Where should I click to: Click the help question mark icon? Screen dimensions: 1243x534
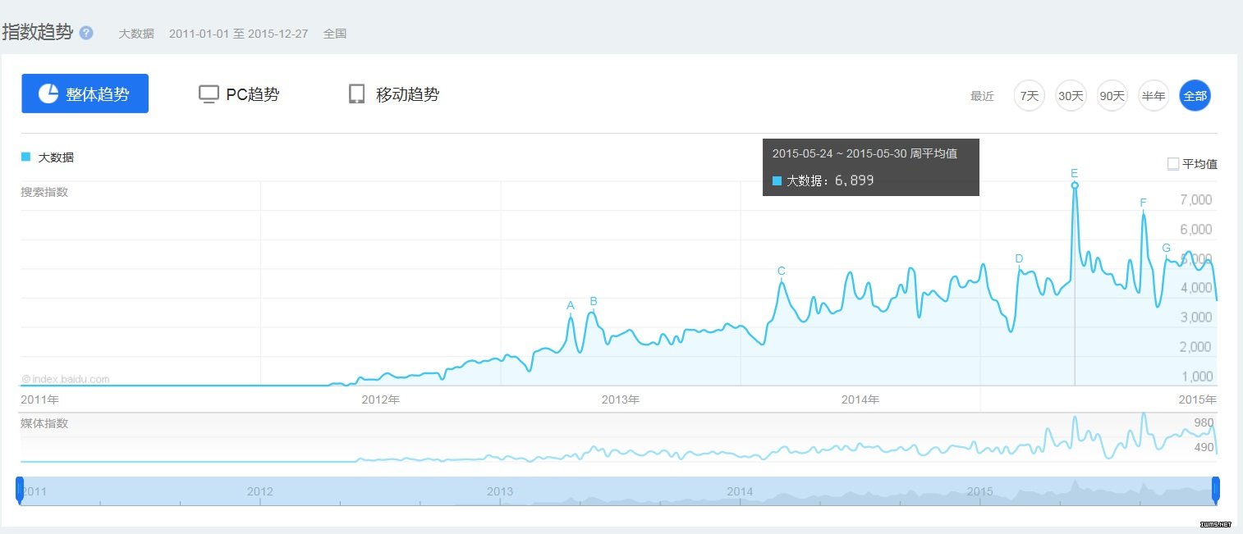86,34
